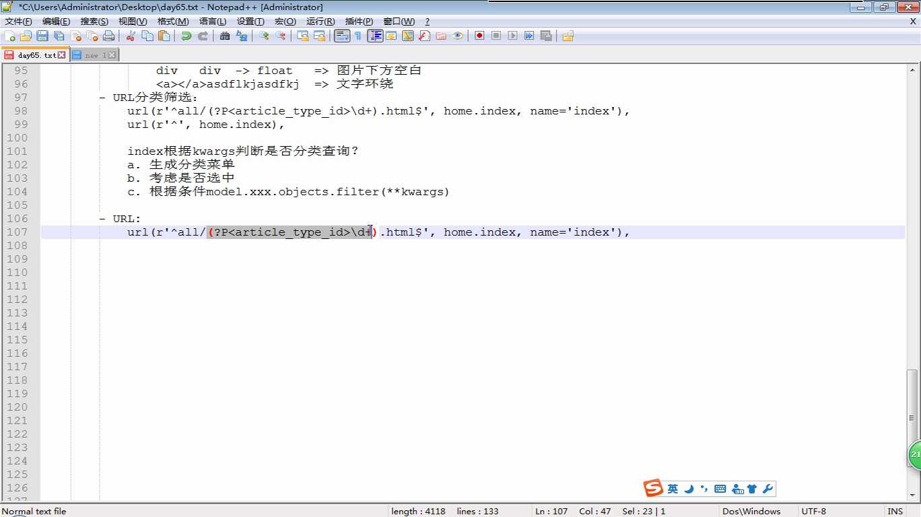Open the 编辑(E) menu

[56, 22]
